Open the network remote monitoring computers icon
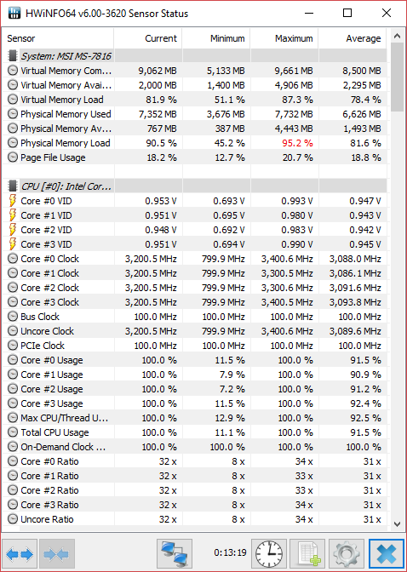 pyautogui.click(x=175, y=554)
